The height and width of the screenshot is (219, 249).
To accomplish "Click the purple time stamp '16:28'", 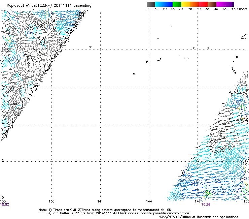I will [x=206, y=205].
